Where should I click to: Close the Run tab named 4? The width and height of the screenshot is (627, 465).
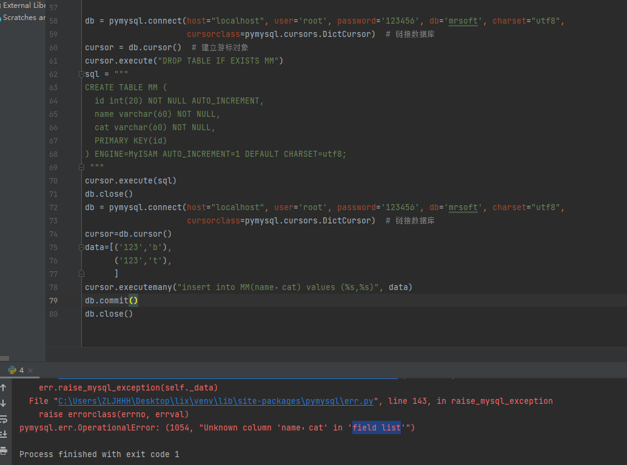pyautogui.click(x=30, y=371)
